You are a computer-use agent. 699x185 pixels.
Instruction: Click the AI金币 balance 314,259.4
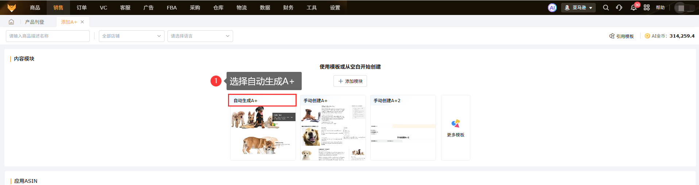point(682,36)
